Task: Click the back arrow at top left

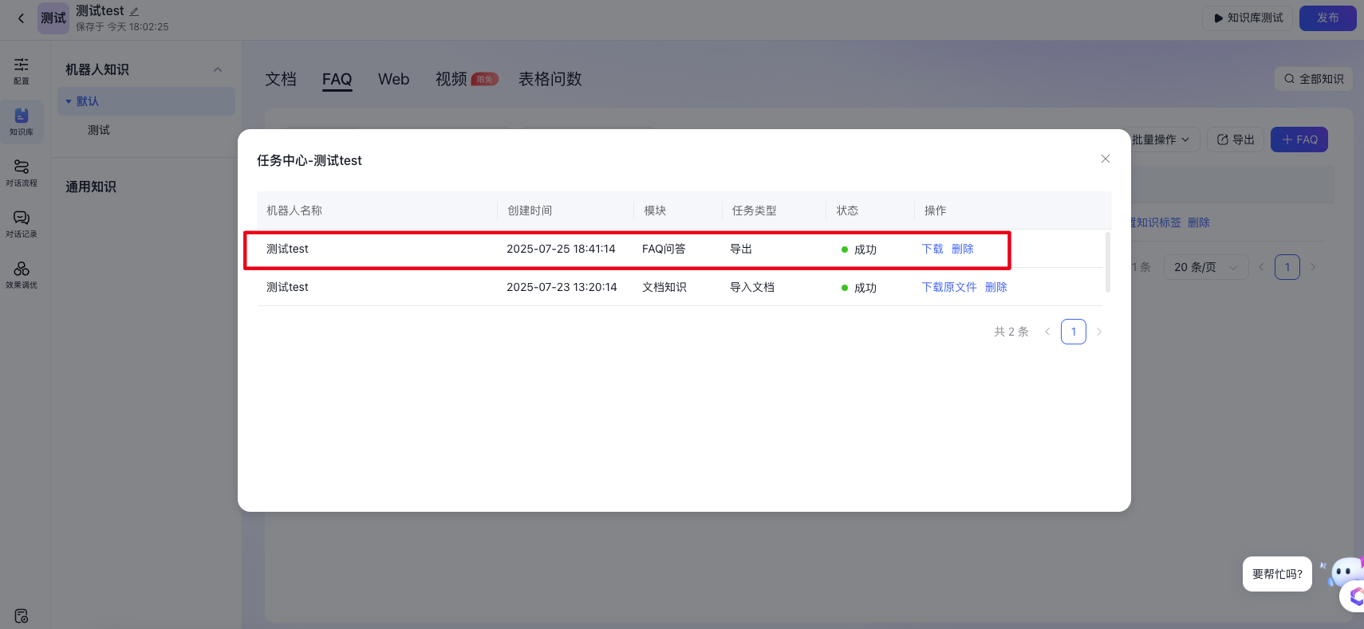Action: coord(21,18)
